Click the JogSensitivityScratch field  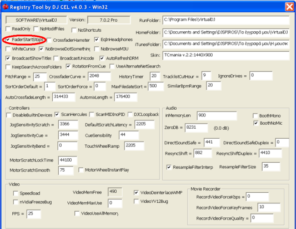point(68,124)
